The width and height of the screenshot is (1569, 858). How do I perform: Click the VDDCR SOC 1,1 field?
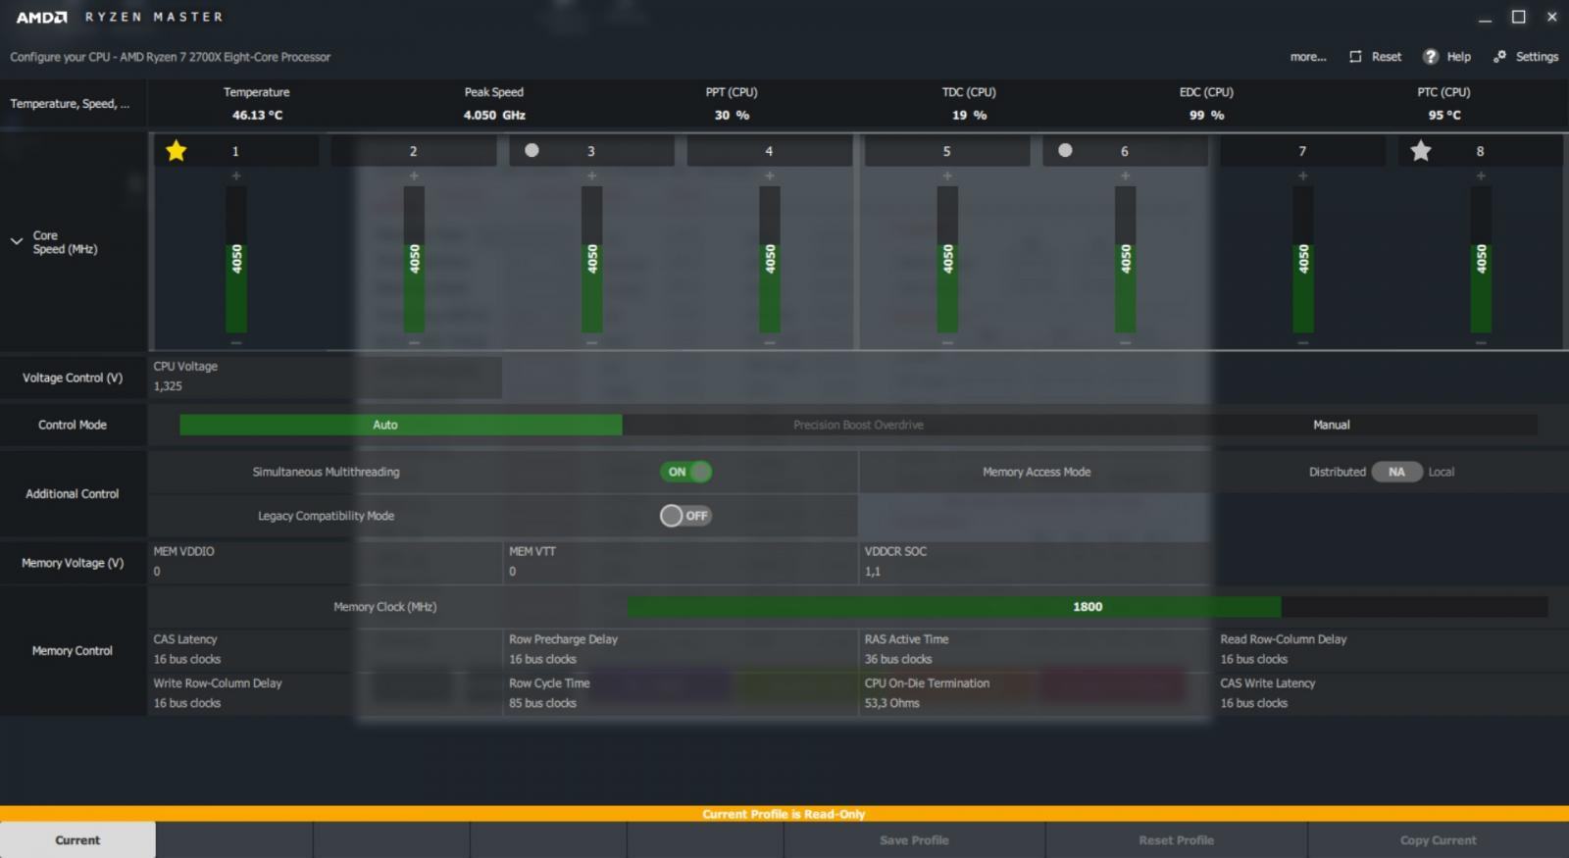[1037, 562]
